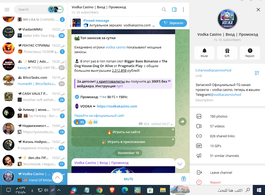
Task: Add the fire 95 reaction
Action: click(x=80, y=122)
